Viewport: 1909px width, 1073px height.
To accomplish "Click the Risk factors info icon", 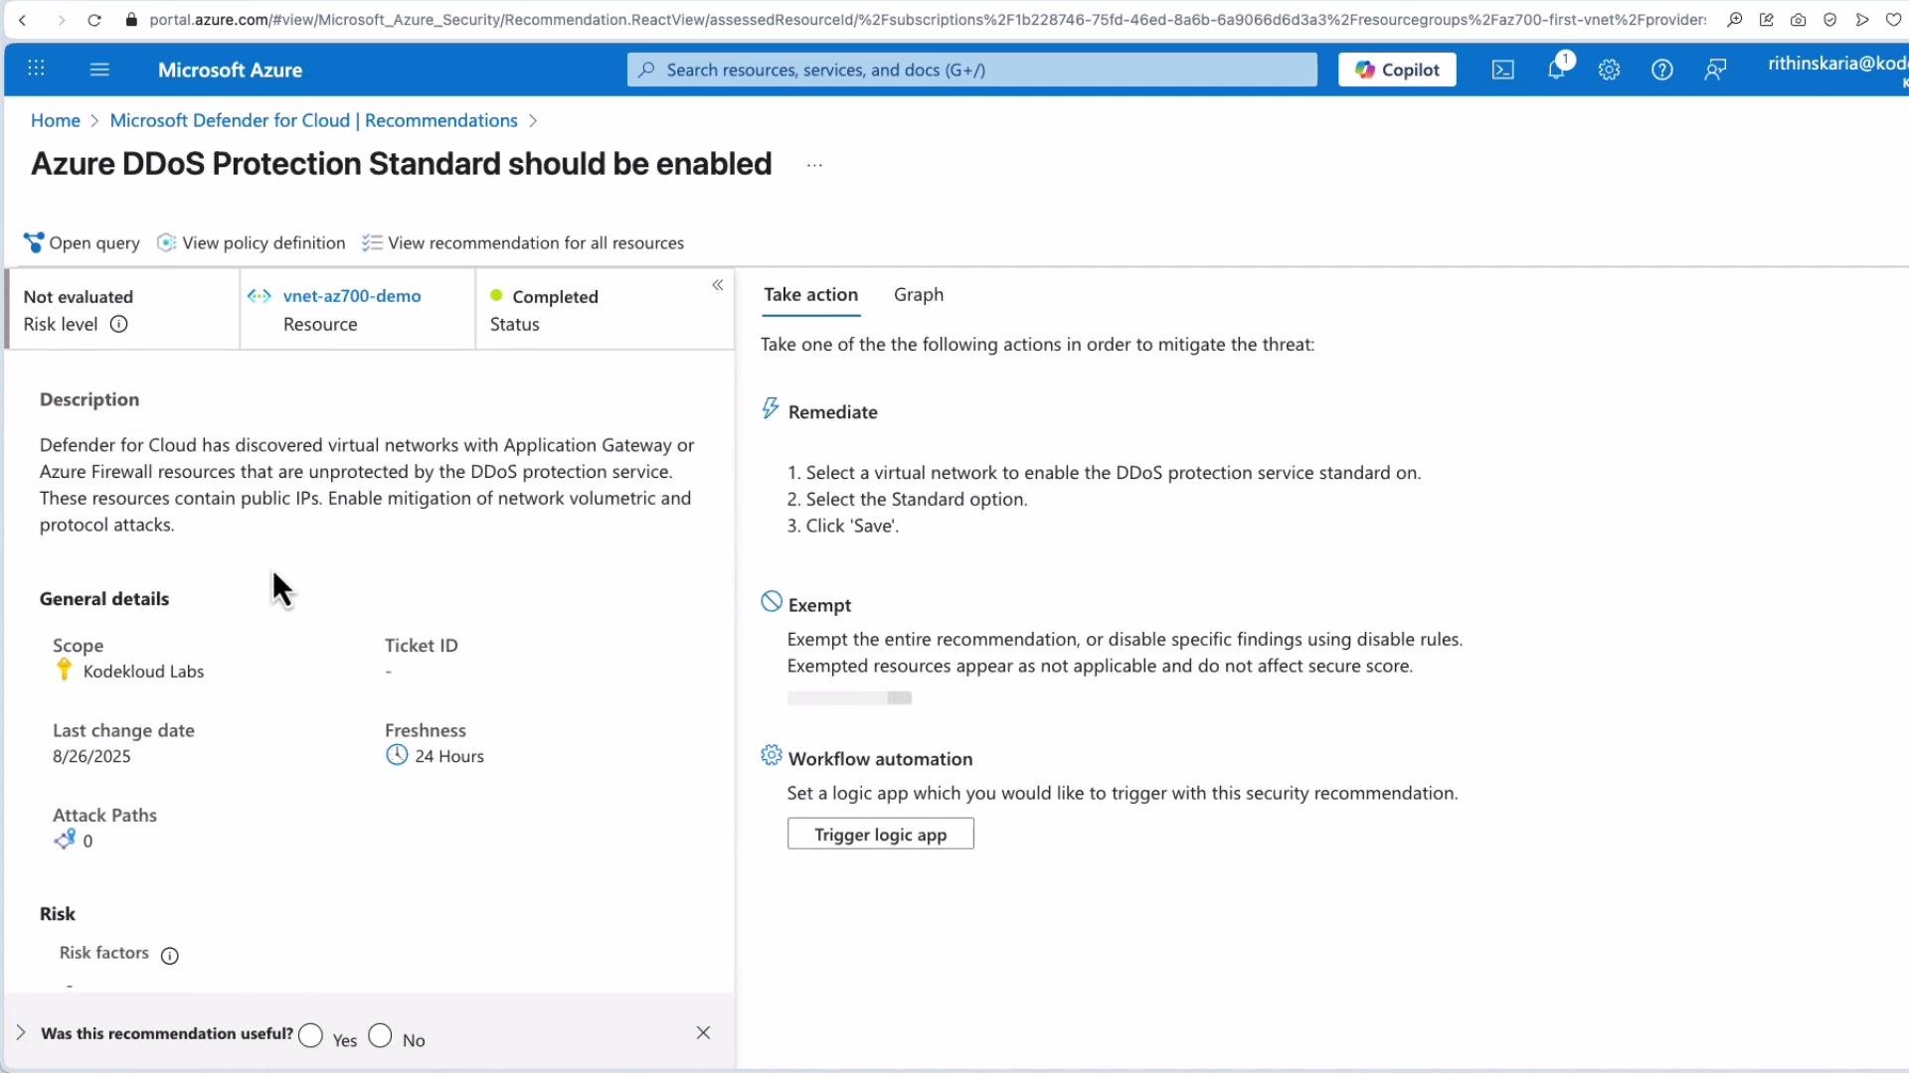I will coord(170,956).
